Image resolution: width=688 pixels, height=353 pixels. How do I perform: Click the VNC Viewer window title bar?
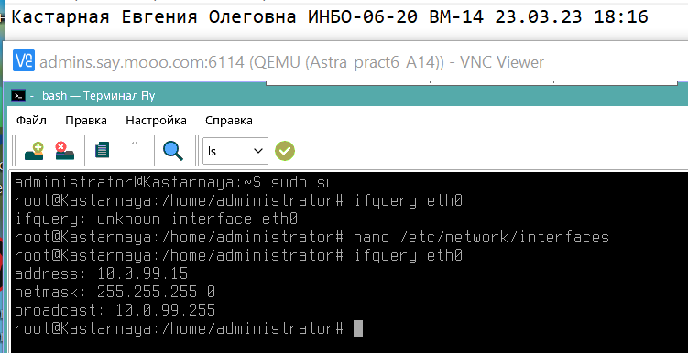coord(292,62)
